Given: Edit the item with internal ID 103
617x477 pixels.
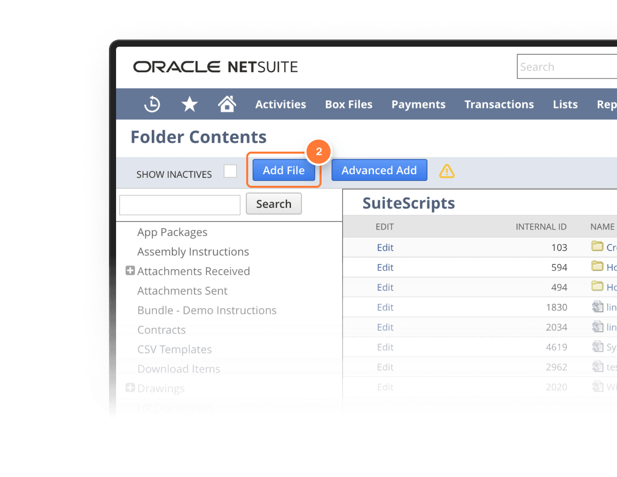Looking at the screenshot, I should [385, 248].
